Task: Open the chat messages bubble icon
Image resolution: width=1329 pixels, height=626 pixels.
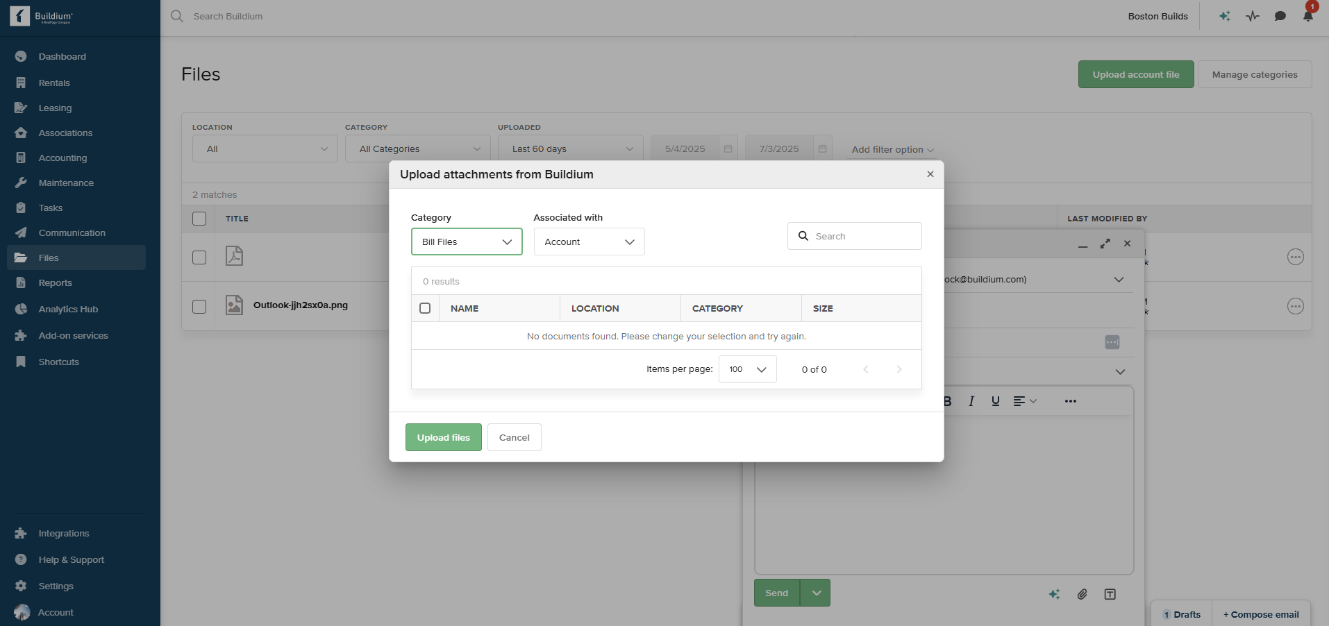Action: click(1280, 16)
